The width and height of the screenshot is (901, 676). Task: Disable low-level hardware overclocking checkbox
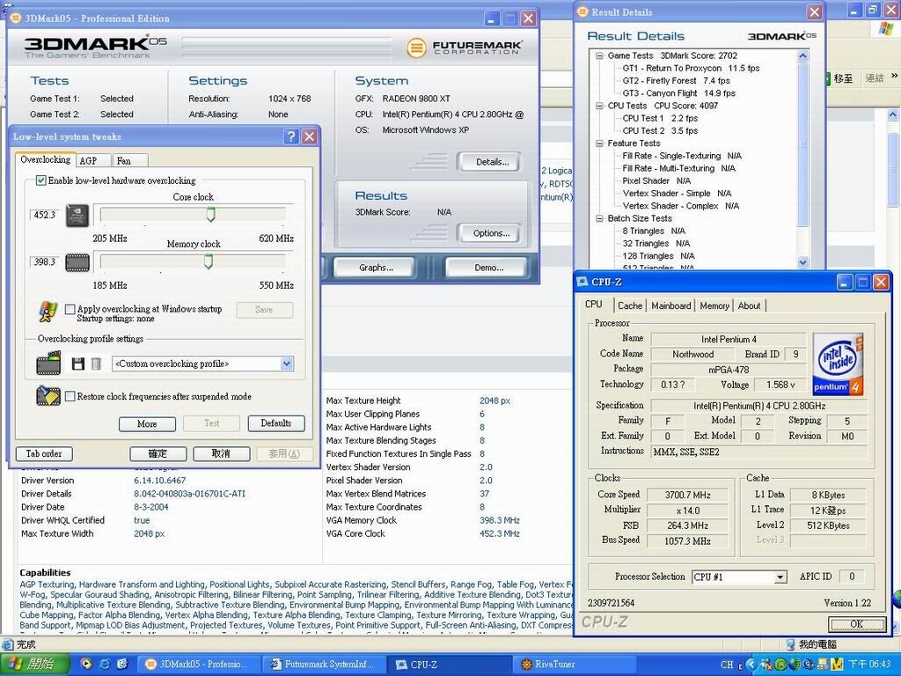pyautogui.click(x=40, y=180)
